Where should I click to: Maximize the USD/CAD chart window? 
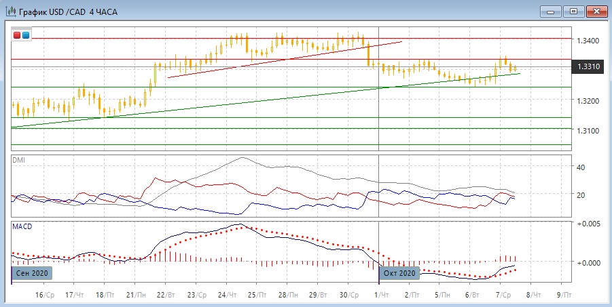[x=574, y=11]
